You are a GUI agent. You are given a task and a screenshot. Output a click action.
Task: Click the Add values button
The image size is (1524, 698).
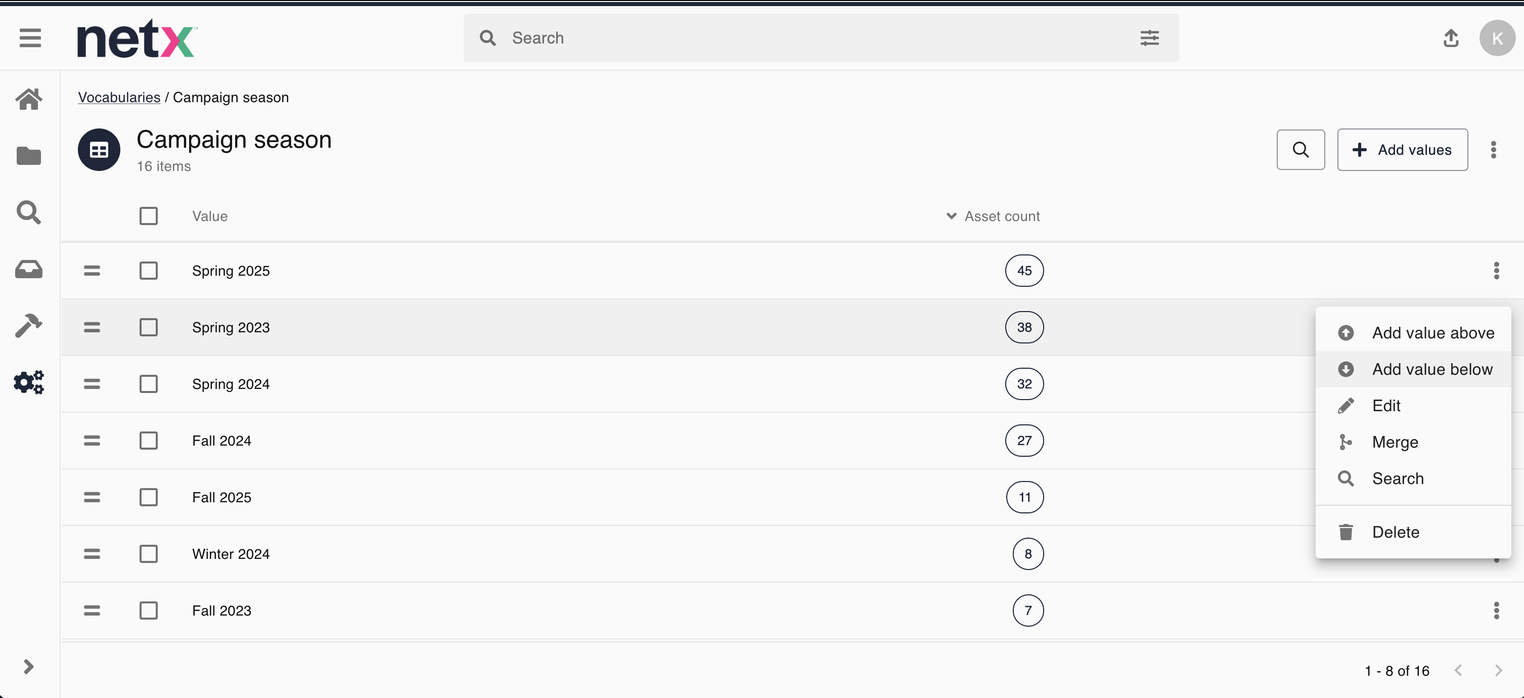pos(1402,150)
